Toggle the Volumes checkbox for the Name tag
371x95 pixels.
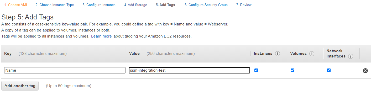(x=292, y=70)
